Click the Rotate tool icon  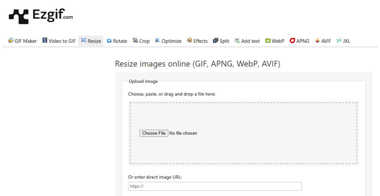(x=109, y=41)
